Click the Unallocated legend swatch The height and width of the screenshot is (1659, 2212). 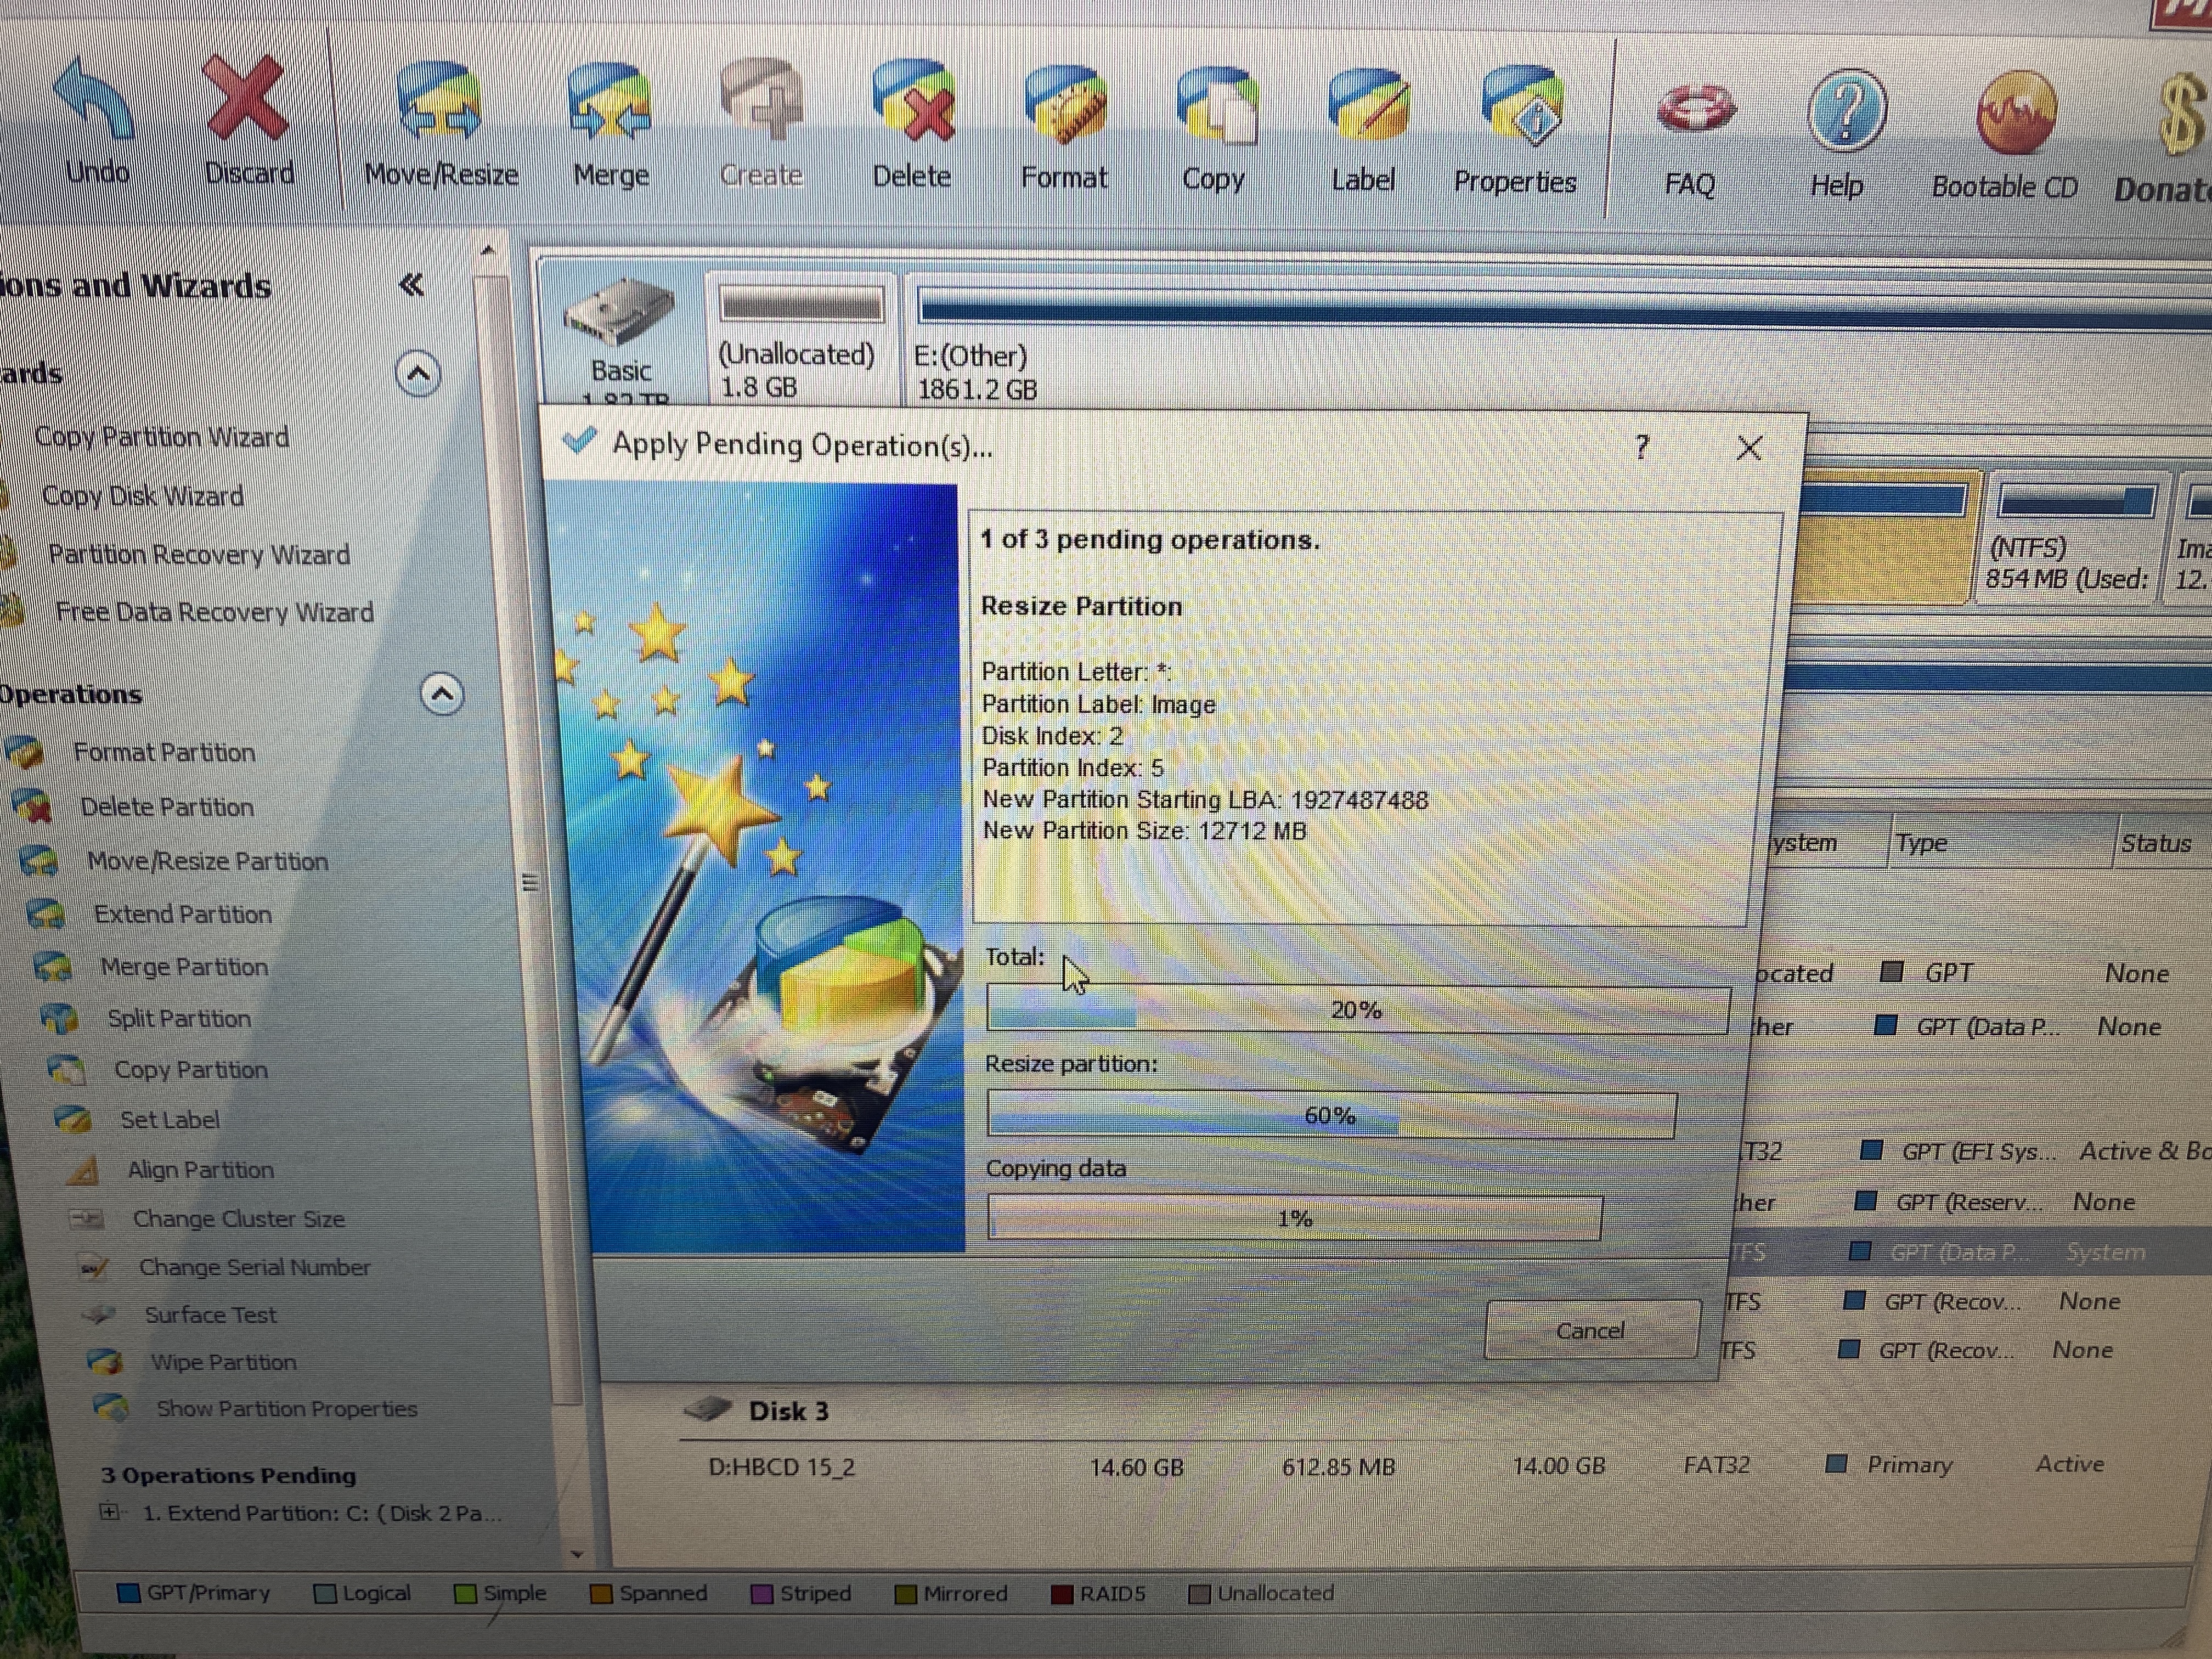pos(1199,1593)
